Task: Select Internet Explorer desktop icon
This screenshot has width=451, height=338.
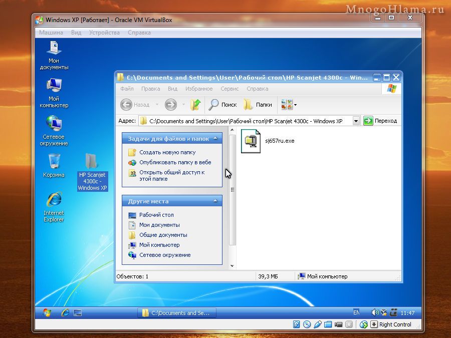Action: click(54, 207)
